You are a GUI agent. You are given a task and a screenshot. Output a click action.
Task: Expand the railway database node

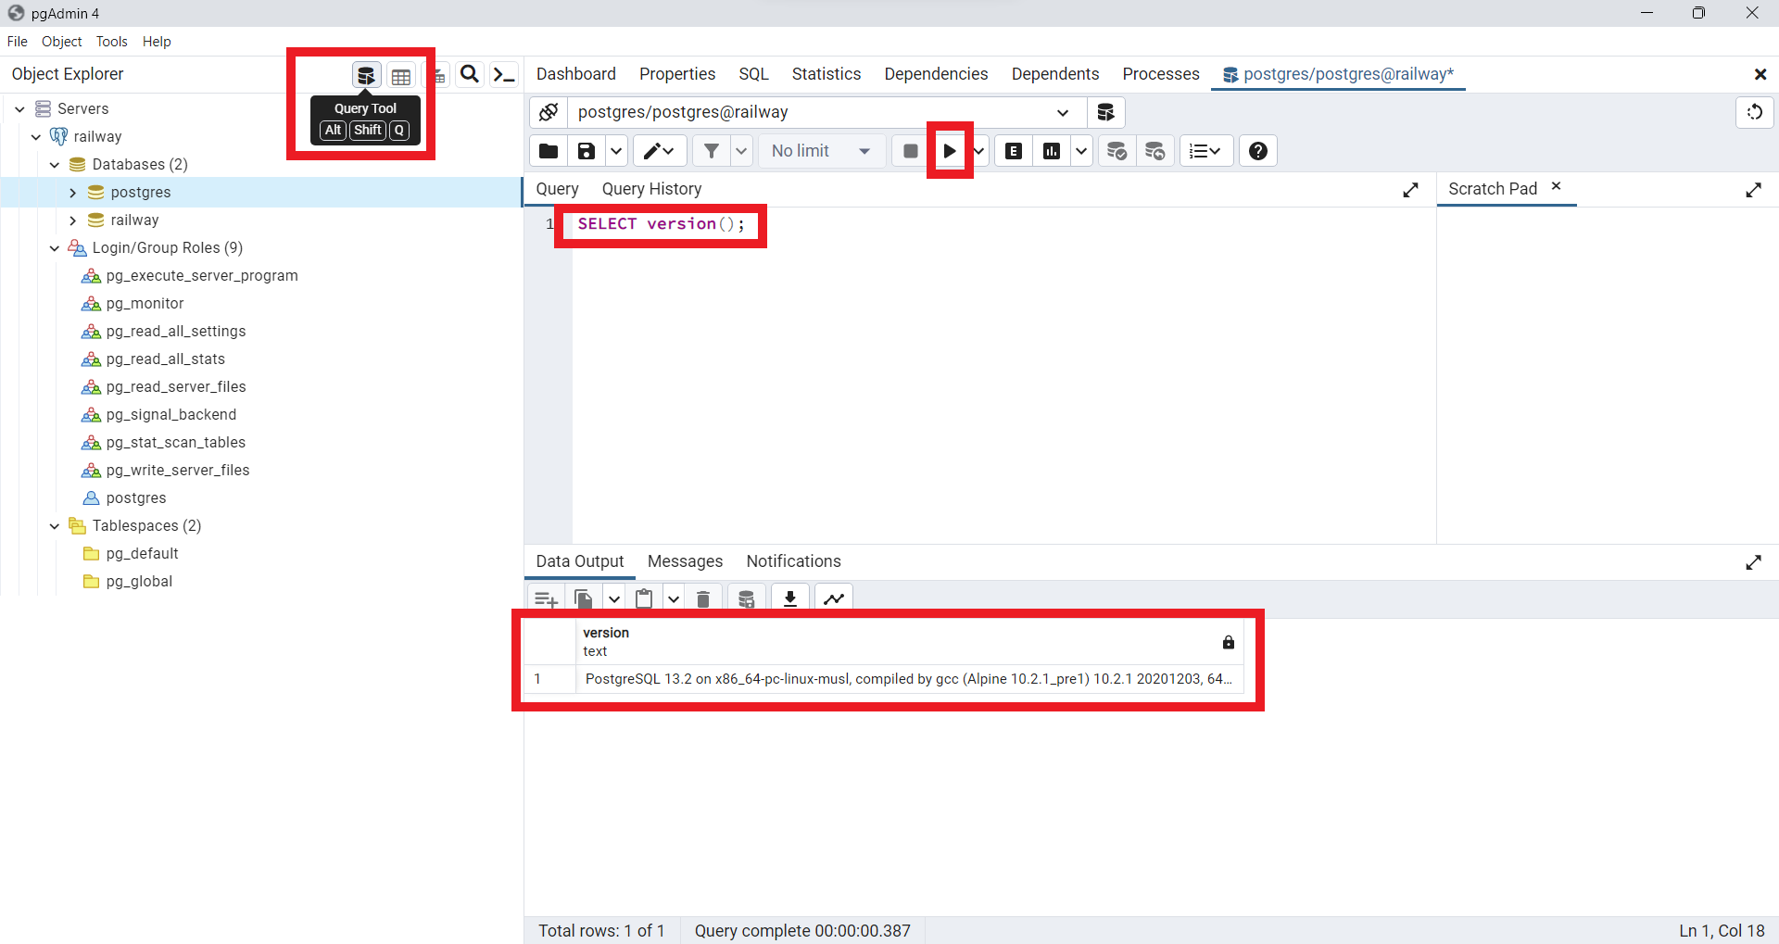tap(73, 220)
